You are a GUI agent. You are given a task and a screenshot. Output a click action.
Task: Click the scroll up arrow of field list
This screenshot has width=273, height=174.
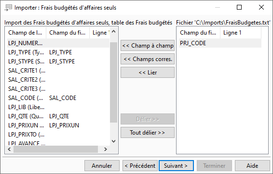[x=114, y=32]
